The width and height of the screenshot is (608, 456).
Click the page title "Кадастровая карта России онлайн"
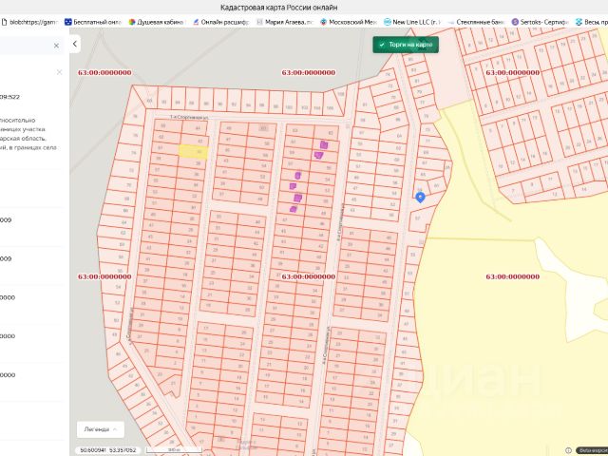pyautogui.click(x=278, y=8)
